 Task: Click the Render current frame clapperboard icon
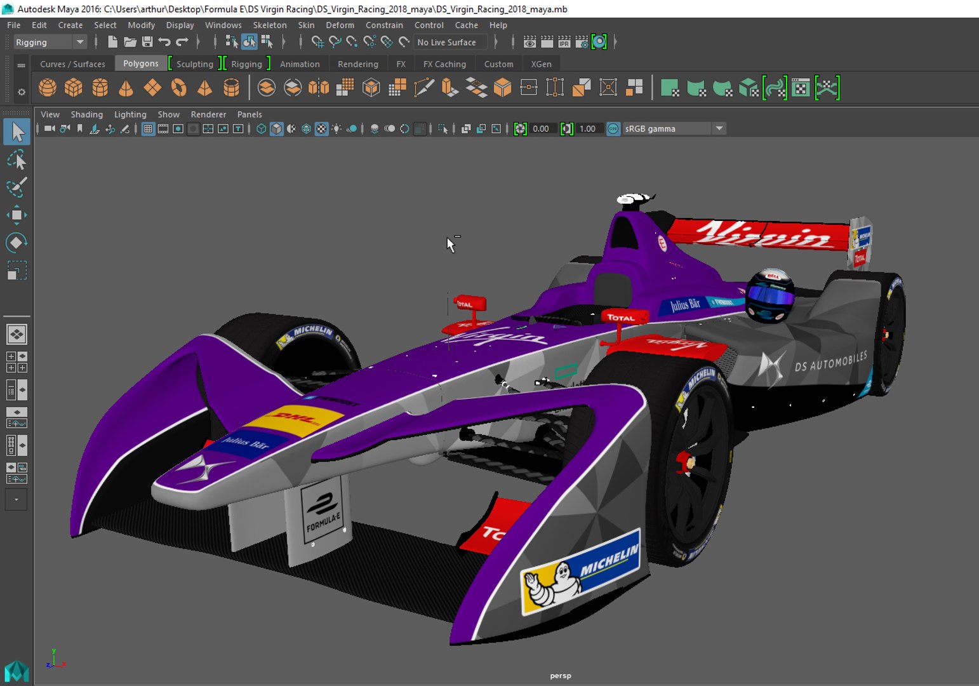coord(547,42)
